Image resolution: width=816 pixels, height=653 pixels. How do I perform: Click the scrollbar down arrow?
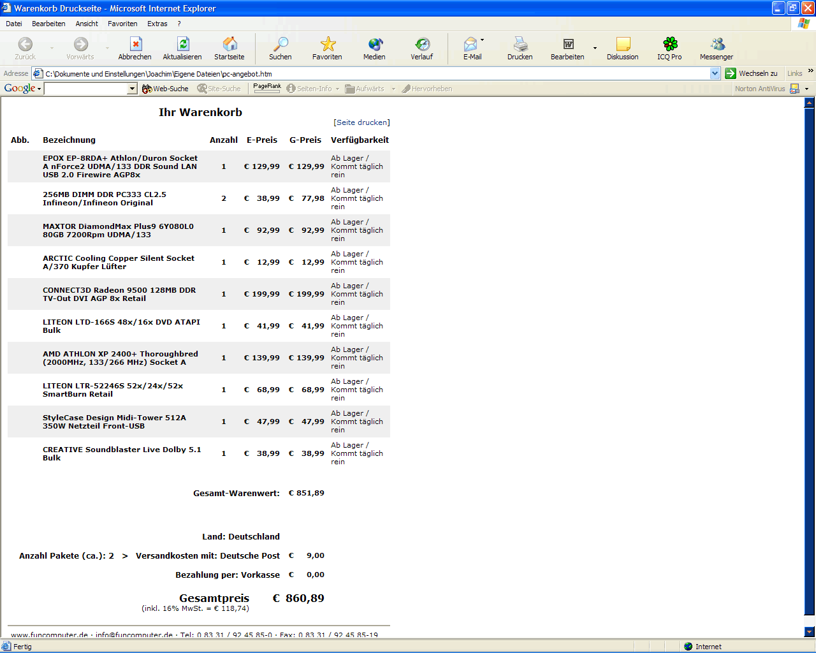[810, 632]
